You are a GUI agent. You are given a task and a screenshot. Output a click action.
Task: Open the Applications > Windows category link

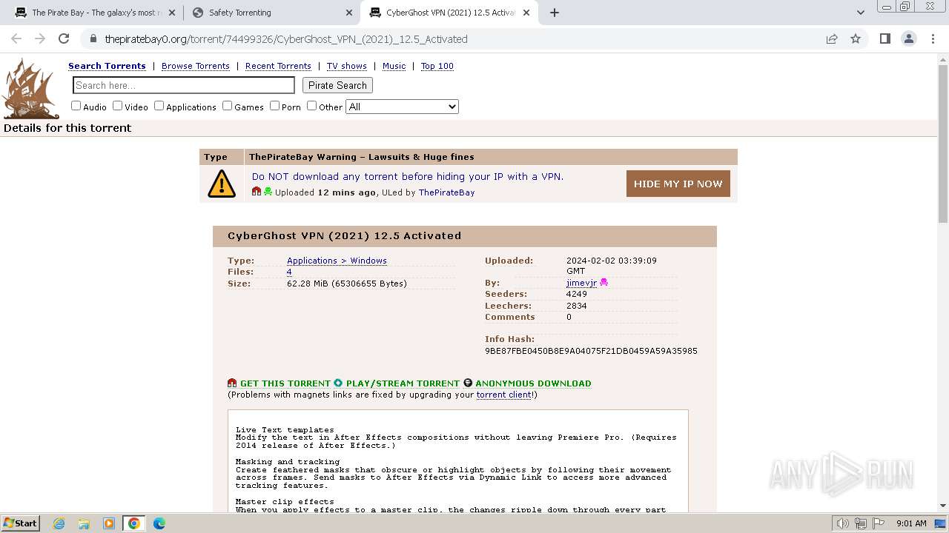click(337, 261)
